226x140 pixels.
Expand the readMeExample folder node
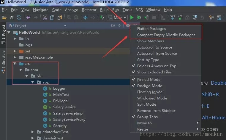pyautogui.click(x=15, y=57)
